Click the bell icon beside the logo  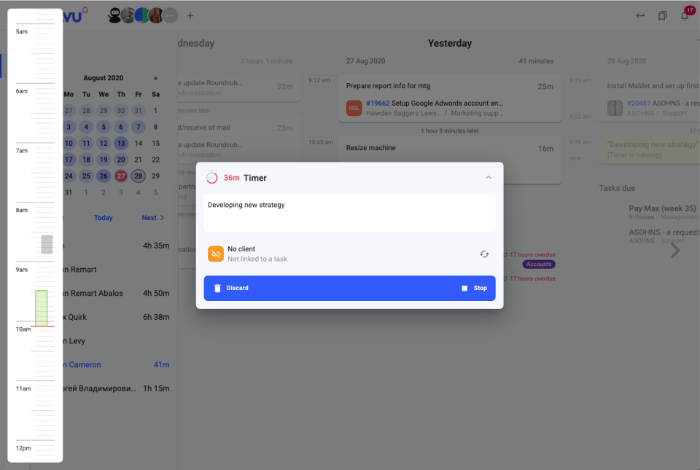click(85, 9)
